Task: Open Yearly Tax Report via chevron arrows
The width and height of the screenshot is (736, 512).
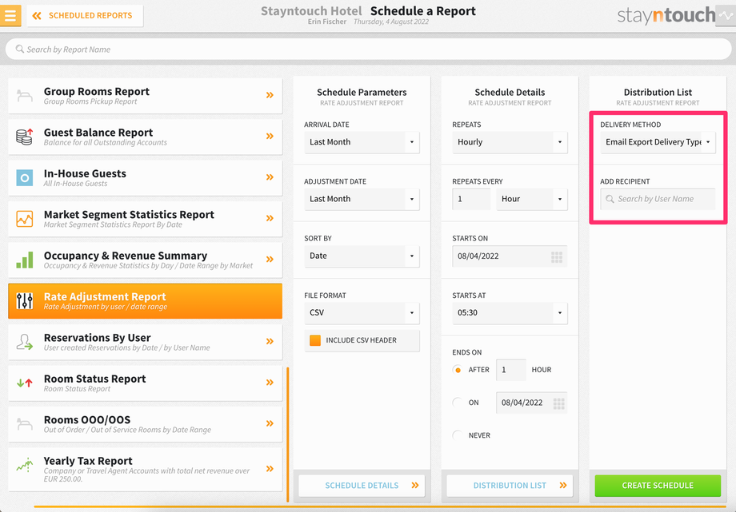Action: pos(270,468)
